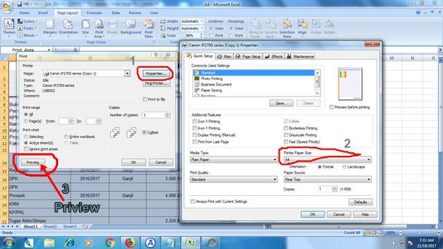443x249 pixels.
Task: Open Internet Explorer from the taskbar
Action: (69, 243)
